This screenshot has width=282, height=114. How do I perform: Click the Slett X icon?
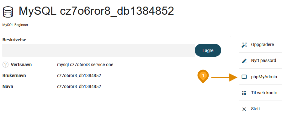pos(244,109)
